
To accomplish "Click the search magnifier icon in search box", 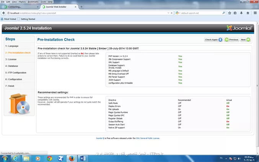I will (224, 13).
